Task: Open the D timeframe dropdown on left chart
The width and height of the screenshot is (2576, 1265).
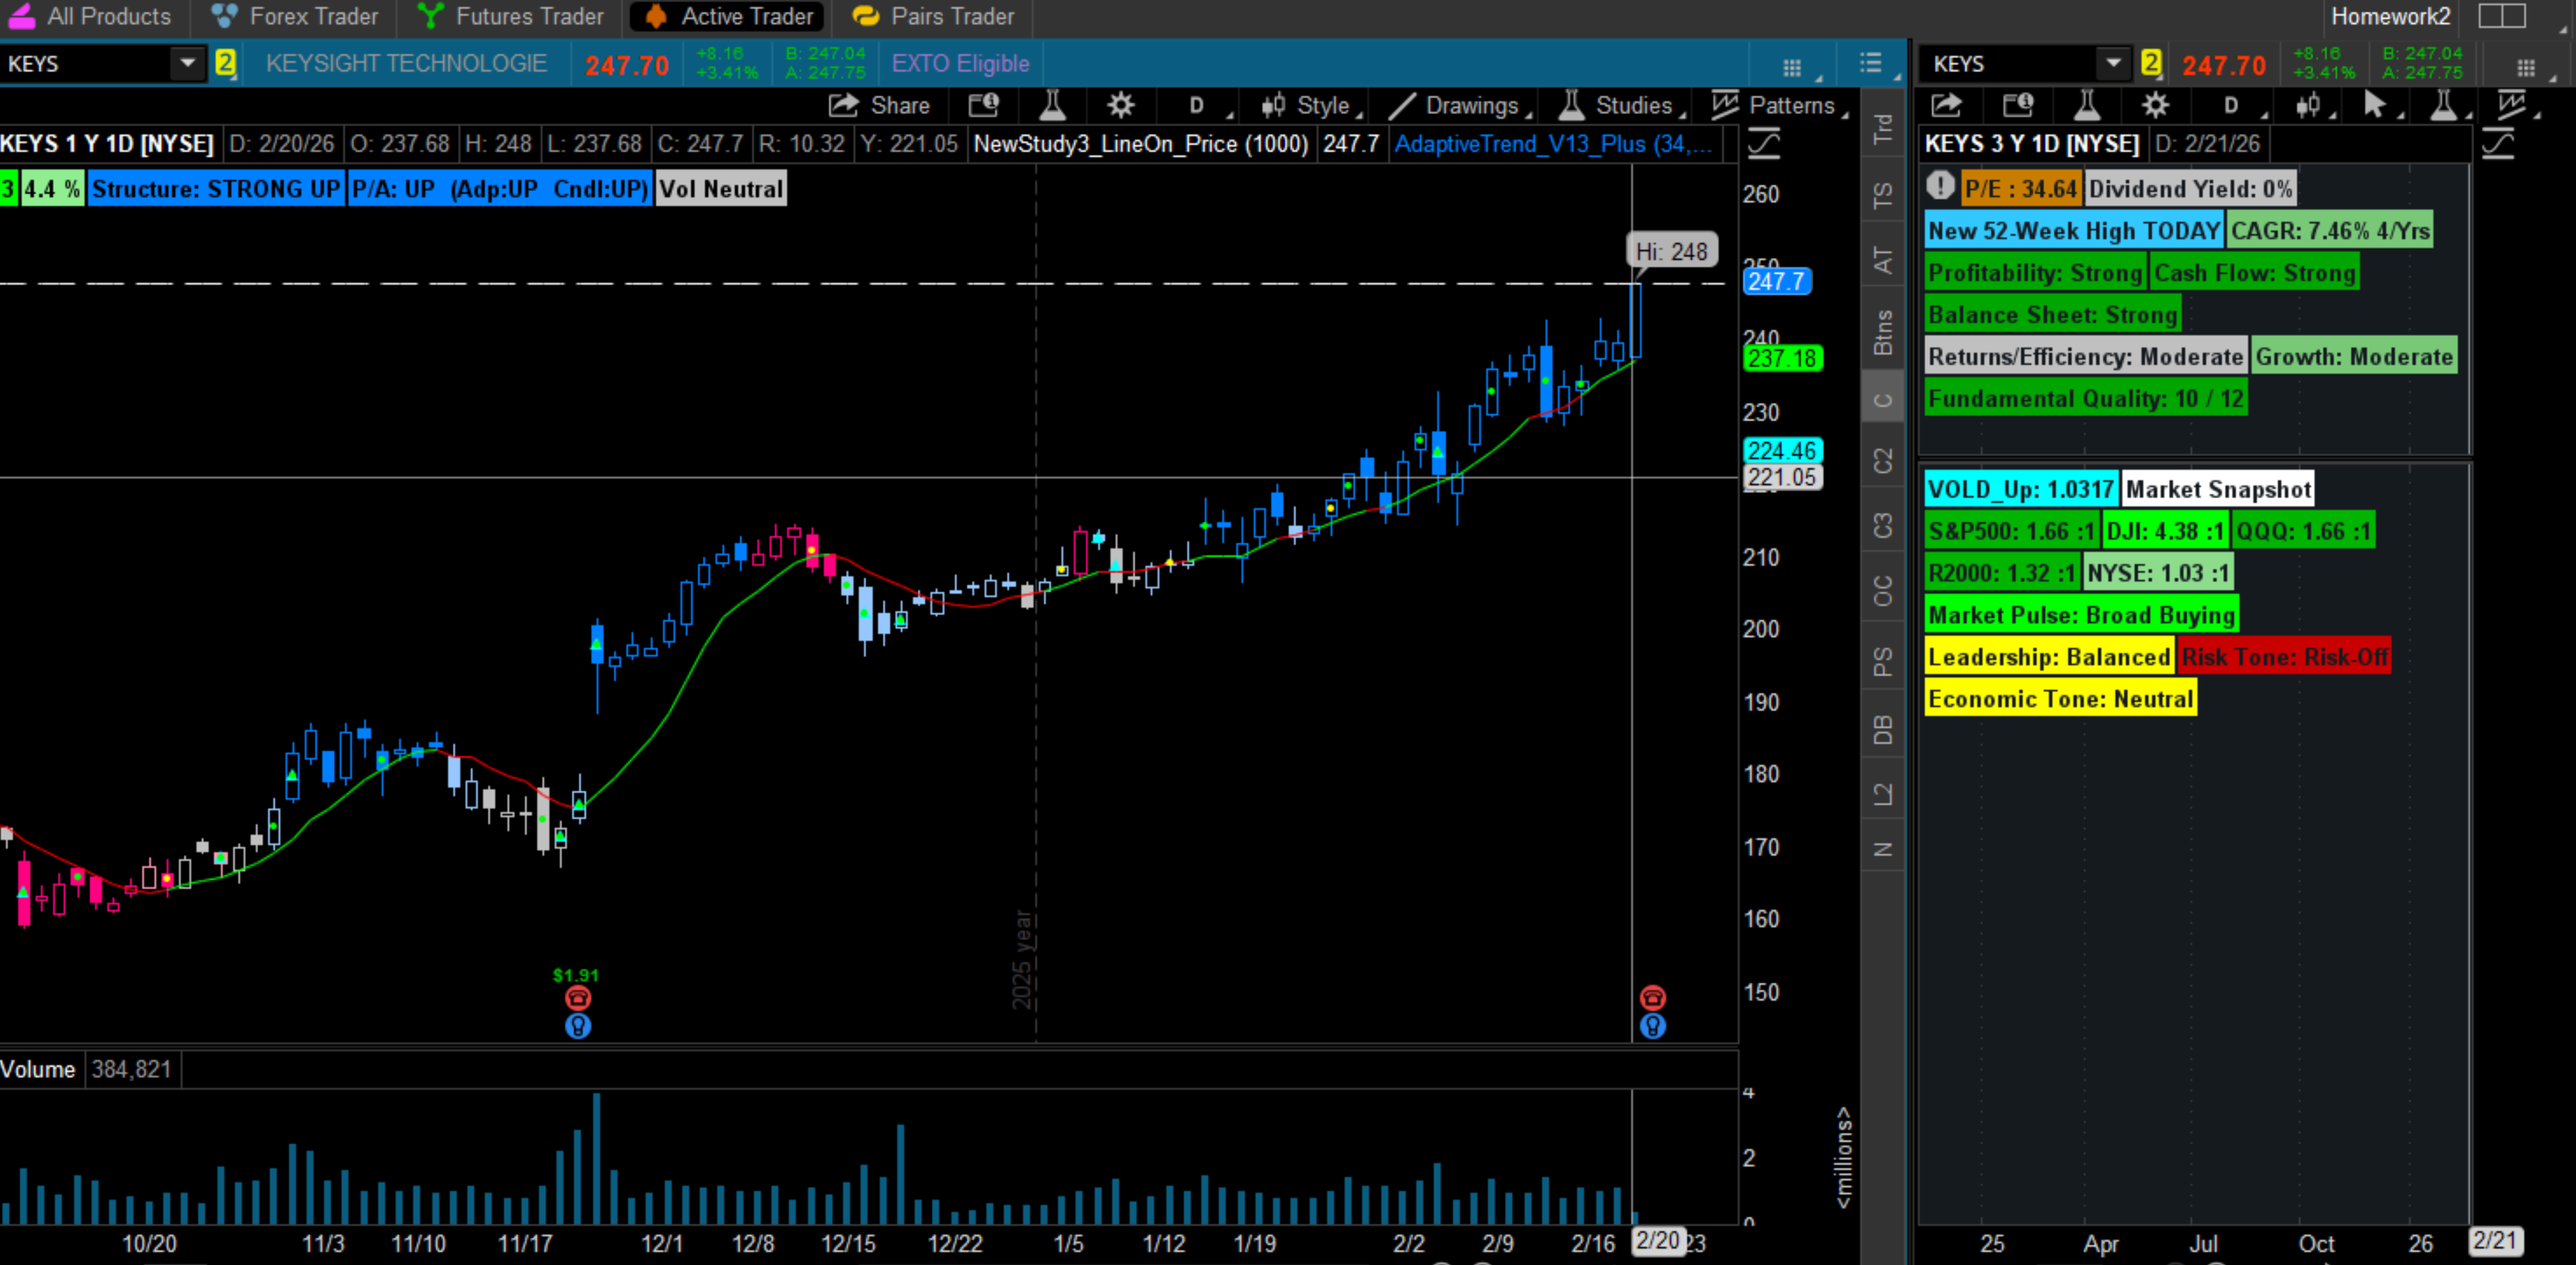Action: click(x=1197, y=105)
